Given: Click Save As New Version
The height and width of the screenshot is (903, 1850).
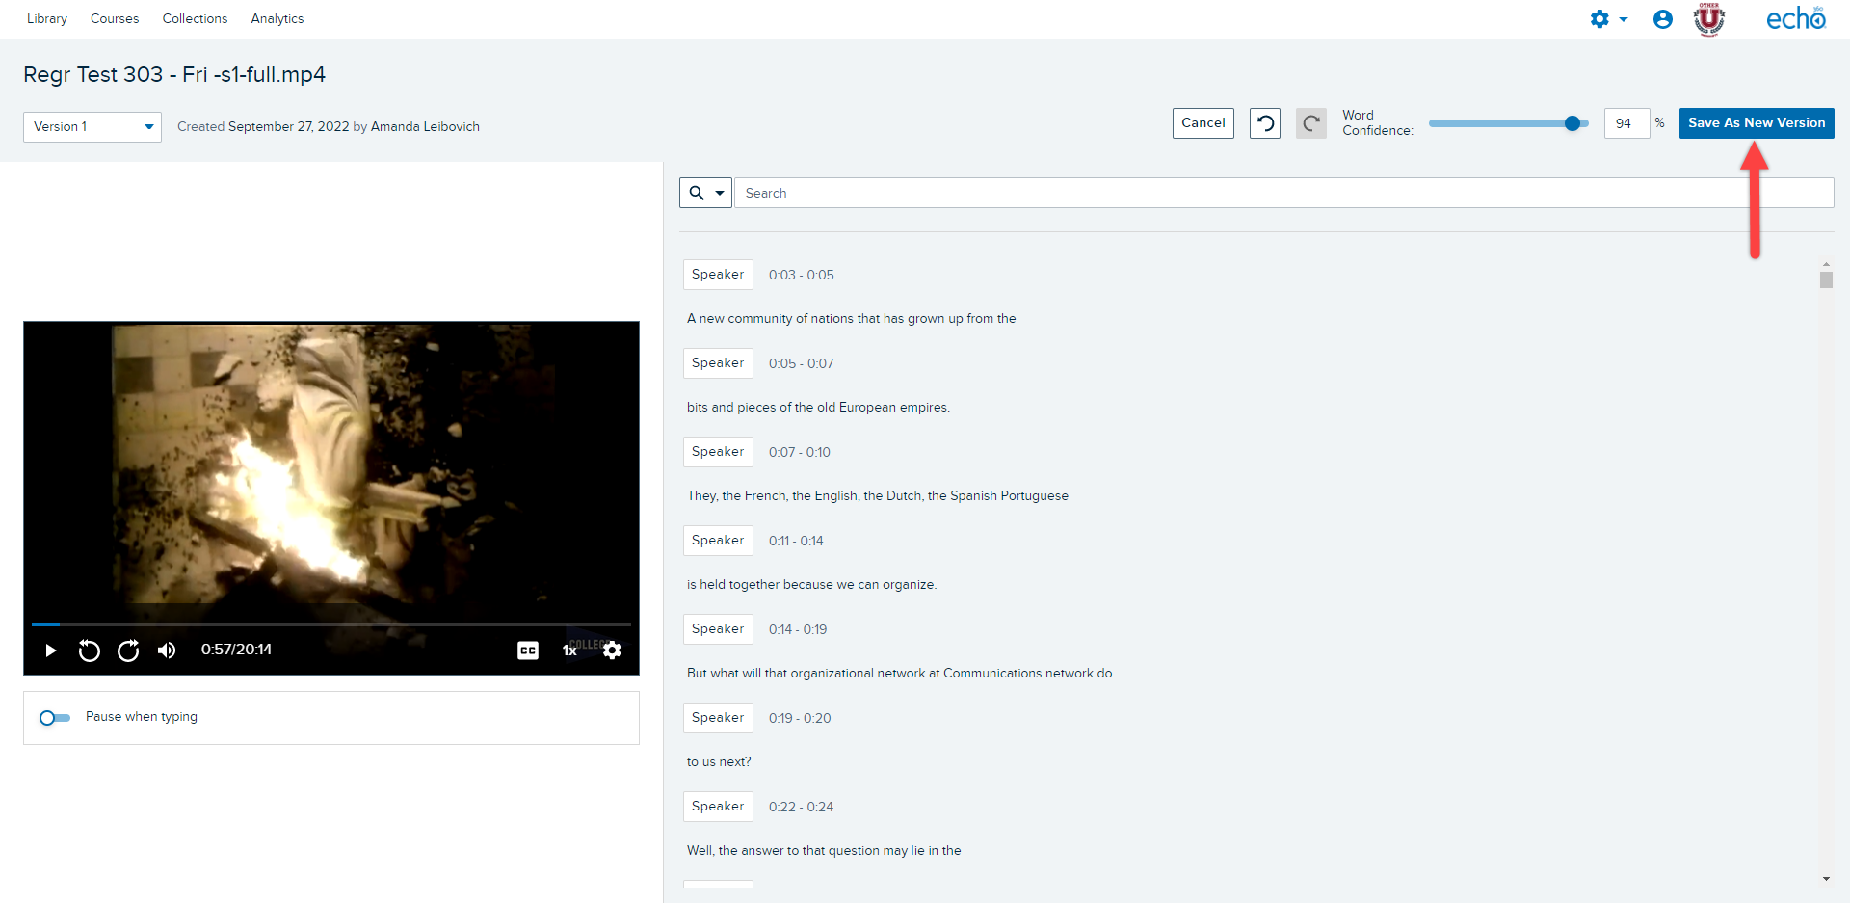Looking at the screenshot, I should 1757,123.
